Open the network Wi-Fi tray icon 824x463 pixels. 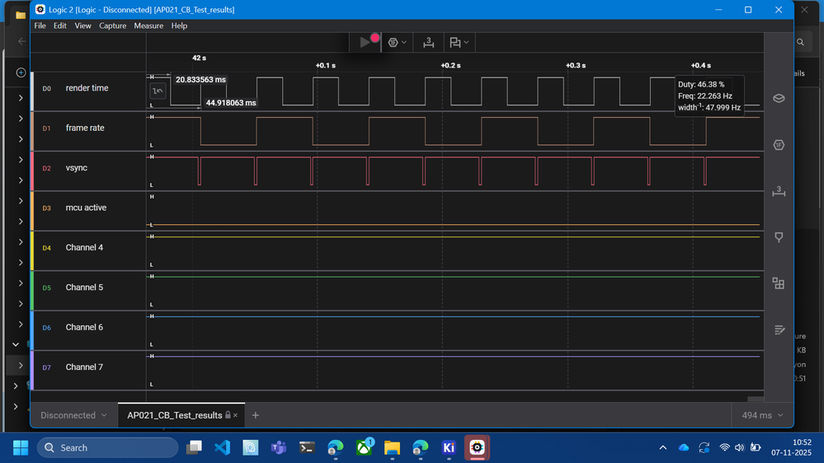tap(724, 448)
